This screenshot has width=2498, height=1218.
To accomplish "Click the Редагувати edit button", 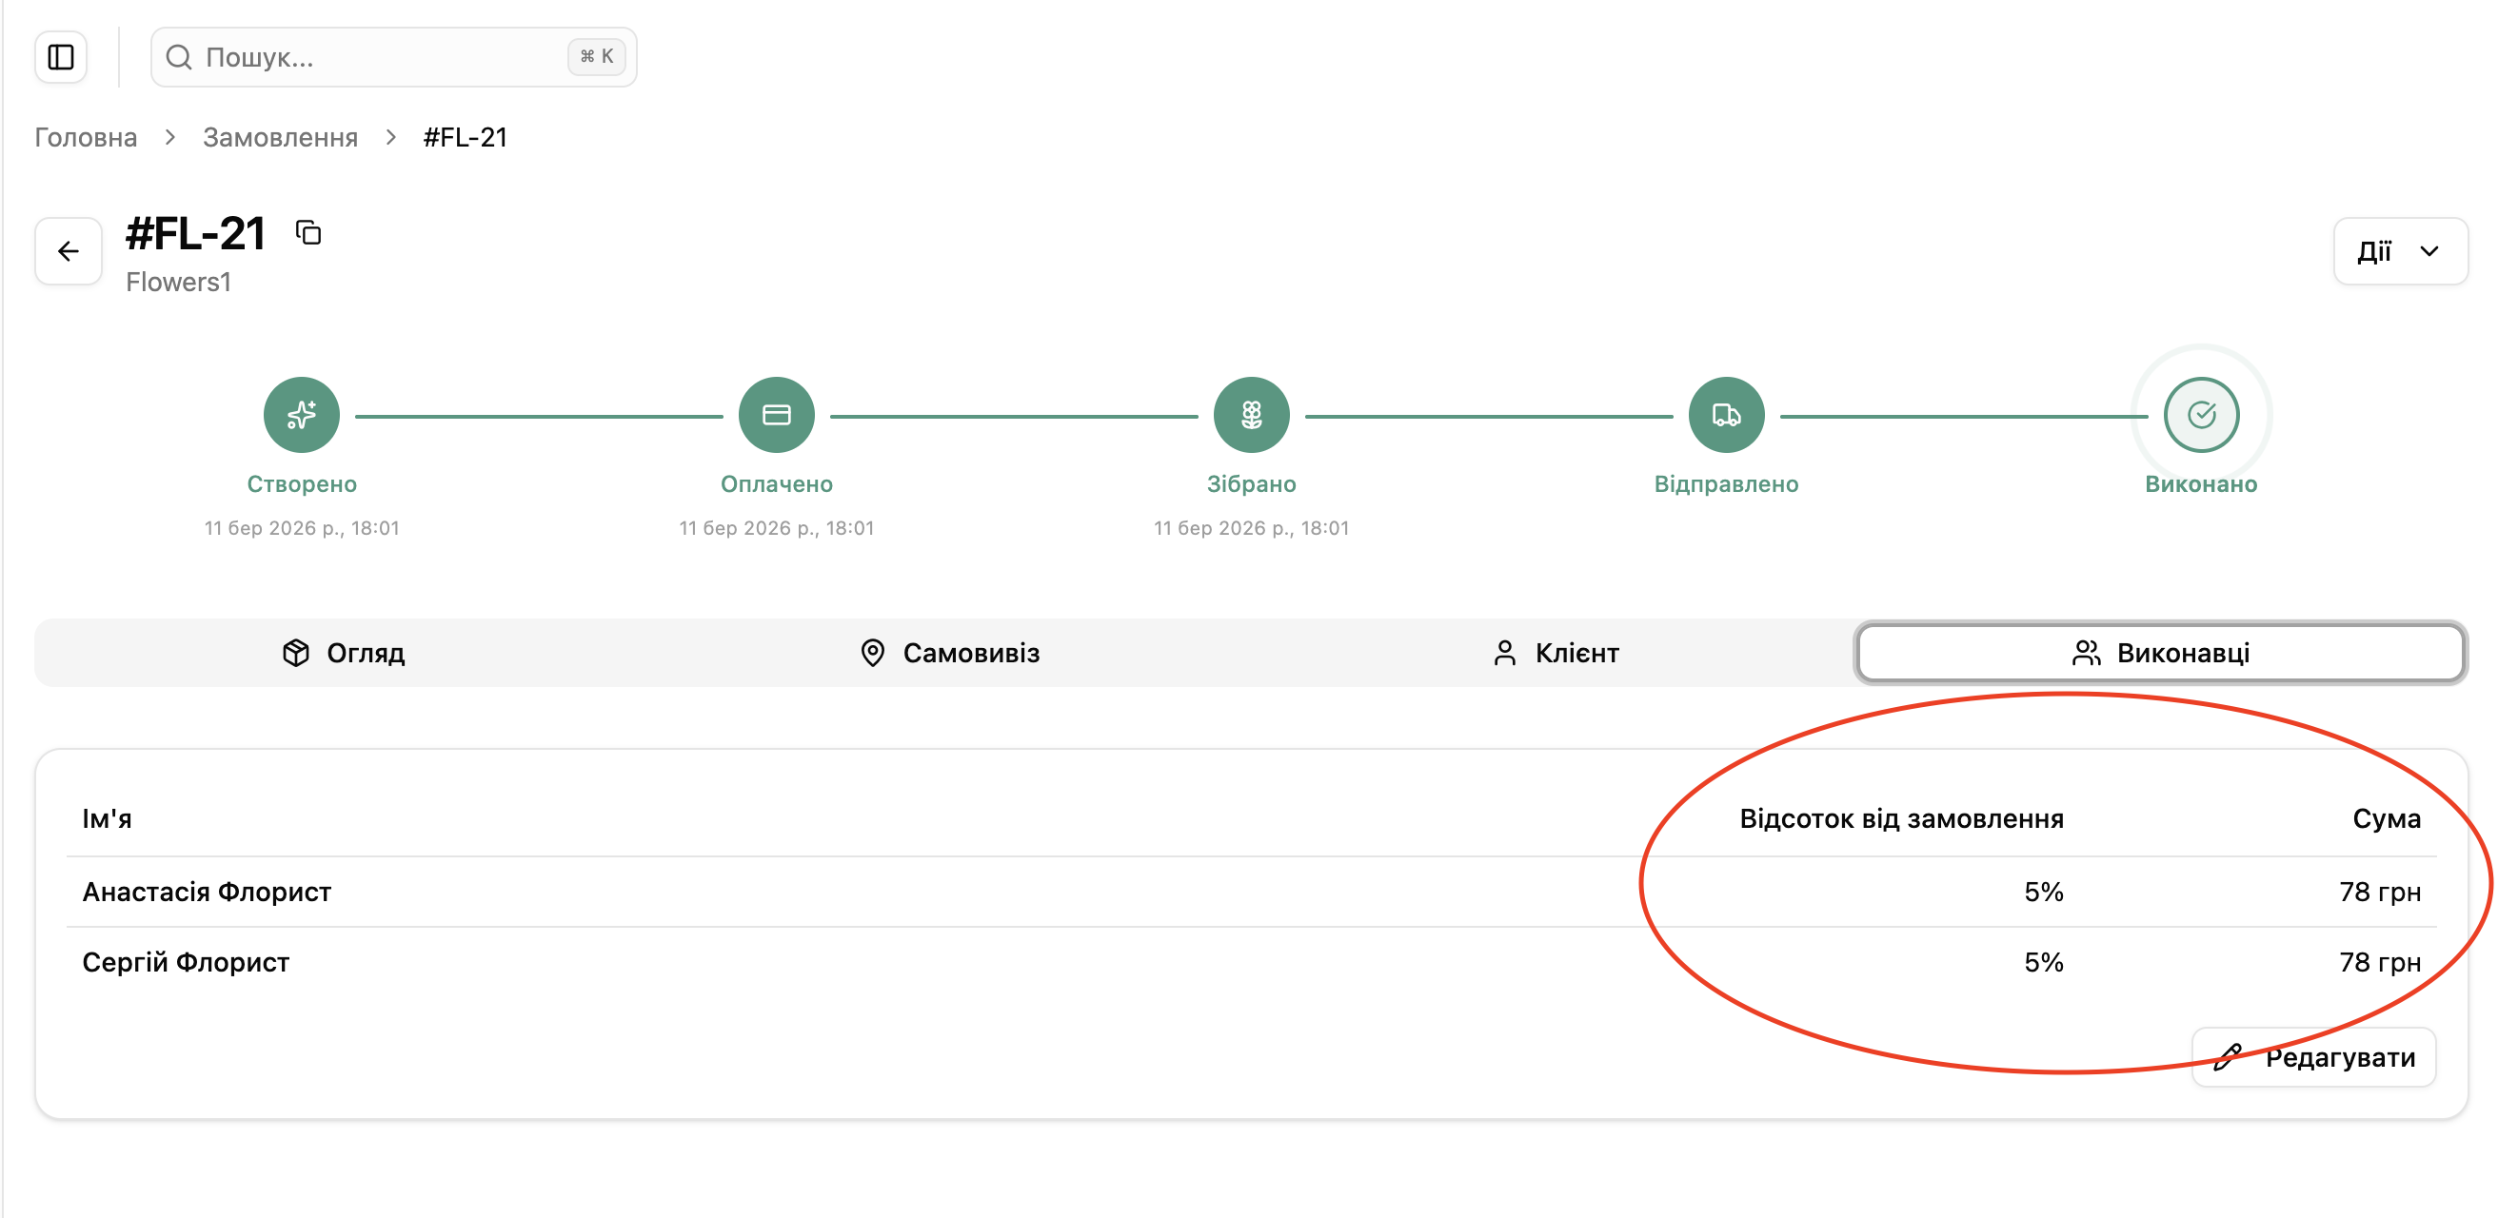I will [2313, 1057].
